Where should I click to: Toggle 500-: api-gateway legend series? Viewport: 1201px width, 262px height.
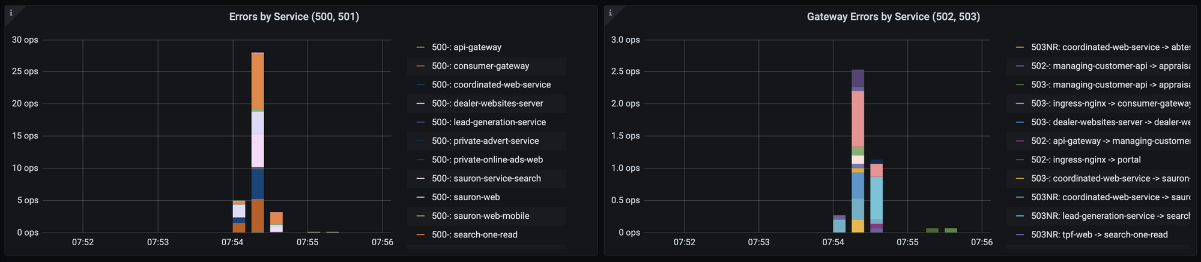(467, 47)
